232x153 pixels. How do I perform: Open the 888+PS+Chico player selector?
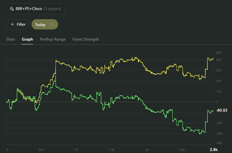[x=35, y=9]
